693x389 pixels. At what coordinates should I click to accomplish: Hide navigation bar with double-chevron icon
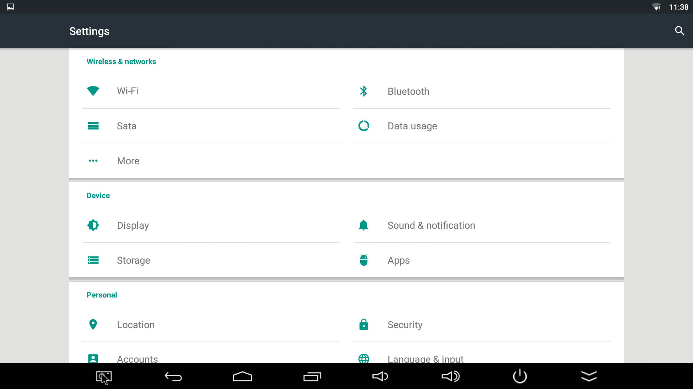coord(589,376)
